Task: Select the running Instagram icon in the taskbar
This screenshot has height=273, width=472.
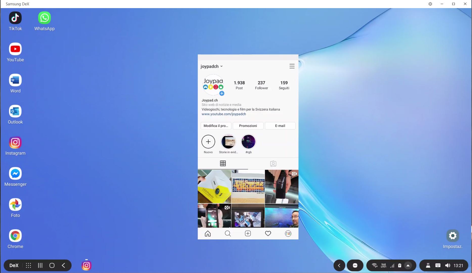Action: (x=86, y=265)
